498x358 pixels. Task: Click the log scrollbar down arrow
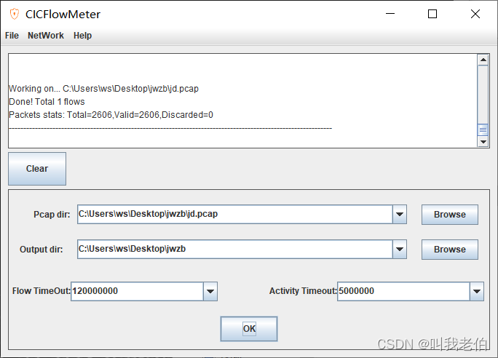[x=483, y=142]
